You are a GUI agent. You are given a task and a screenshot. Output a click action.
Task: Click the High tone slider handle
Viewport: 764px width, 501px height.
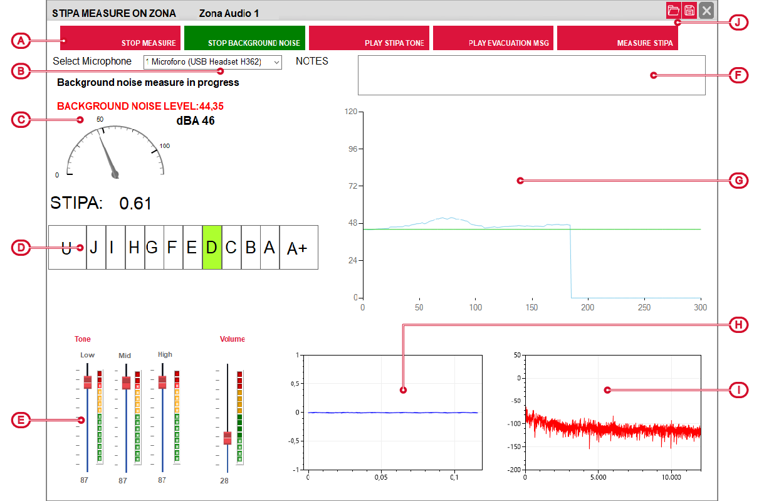coord(162,382)
